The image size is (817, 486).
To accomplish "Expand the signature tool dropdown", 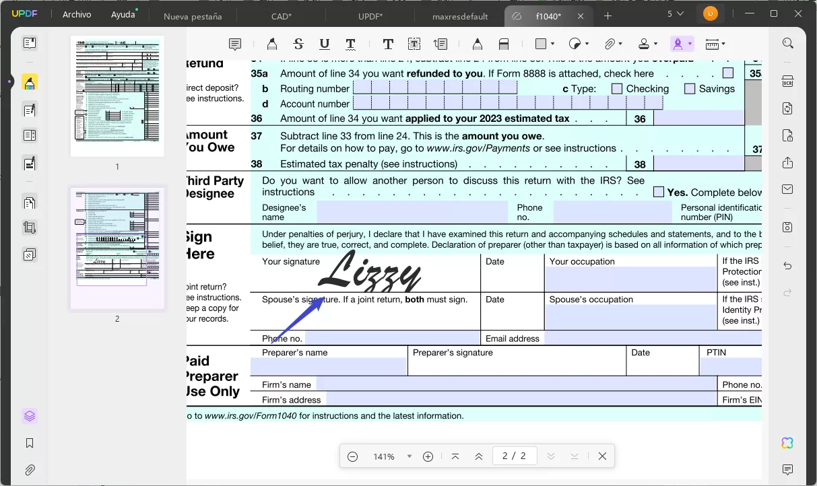I will click(690, 44).
